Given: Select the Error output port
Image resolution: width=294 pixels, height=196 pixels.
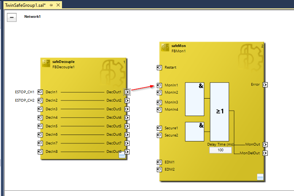Looking at the screenshot, I should pyautogui.click(x=265, y=85).
